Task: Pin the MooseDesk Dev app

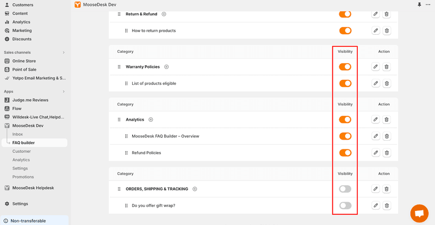Action: (419, 4)
